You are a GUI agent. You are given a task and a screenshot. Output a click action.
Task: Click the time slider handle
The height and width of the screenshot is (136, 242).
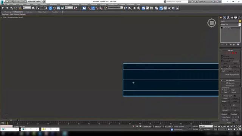coord(9,120)
